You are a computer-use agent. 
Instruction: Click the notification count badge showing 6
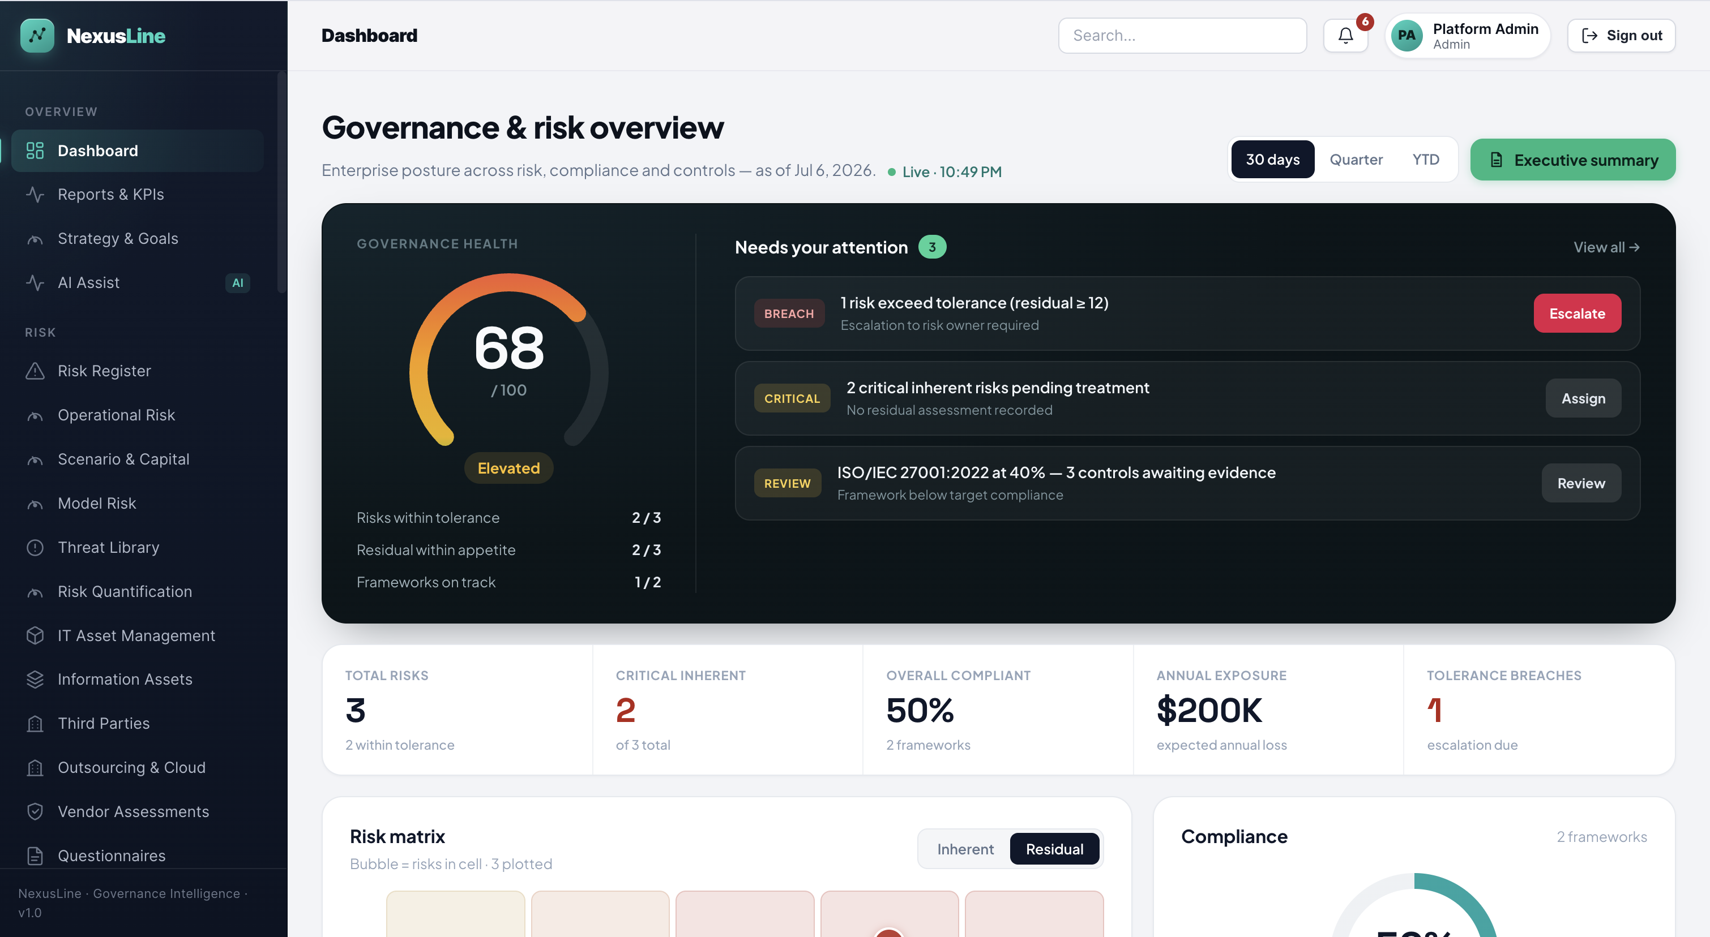(x=1365, y=22)
